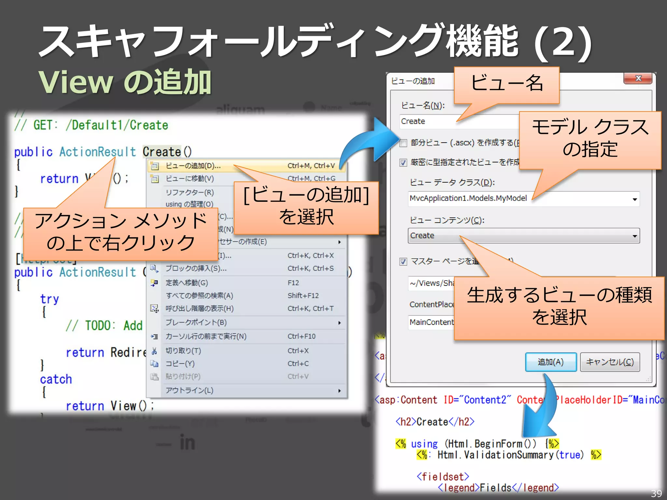Toggle 厳密に型指定されたビュー checkbox

pos(403,163)
